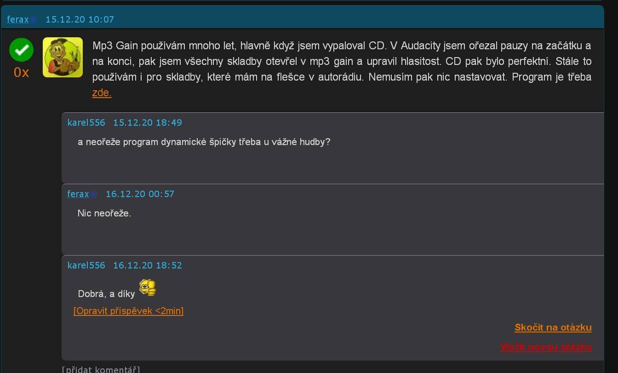Click the registered icon beside ferax in reply
Viewport: 618px width, 373px height.
pos(93,194)
